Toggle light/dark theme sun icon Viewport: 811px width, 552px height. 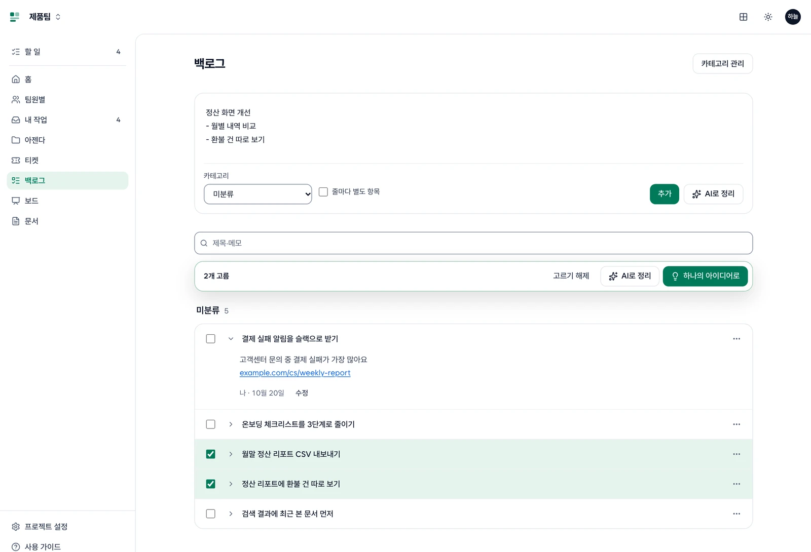click(x=768, y=17)
